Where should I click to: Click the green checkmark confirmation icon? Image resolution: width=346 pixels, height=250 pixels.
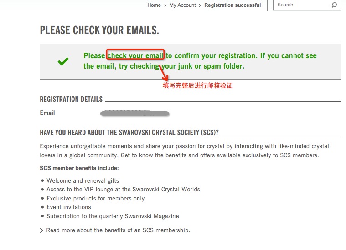63,61
